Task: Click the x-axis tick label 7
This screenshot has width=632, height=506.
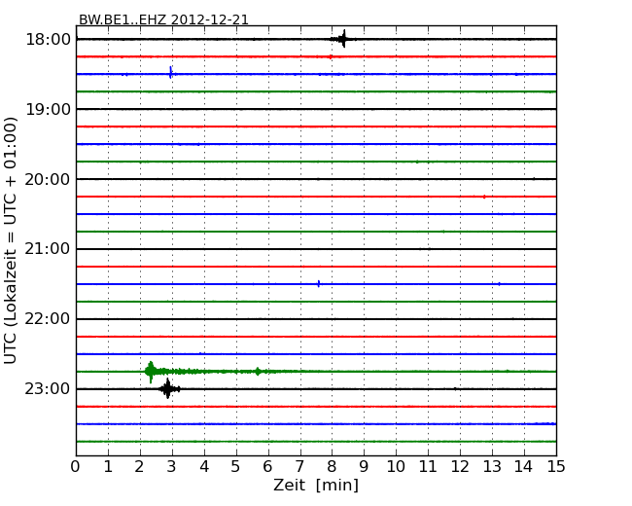Action: click(x=299, y=467)
